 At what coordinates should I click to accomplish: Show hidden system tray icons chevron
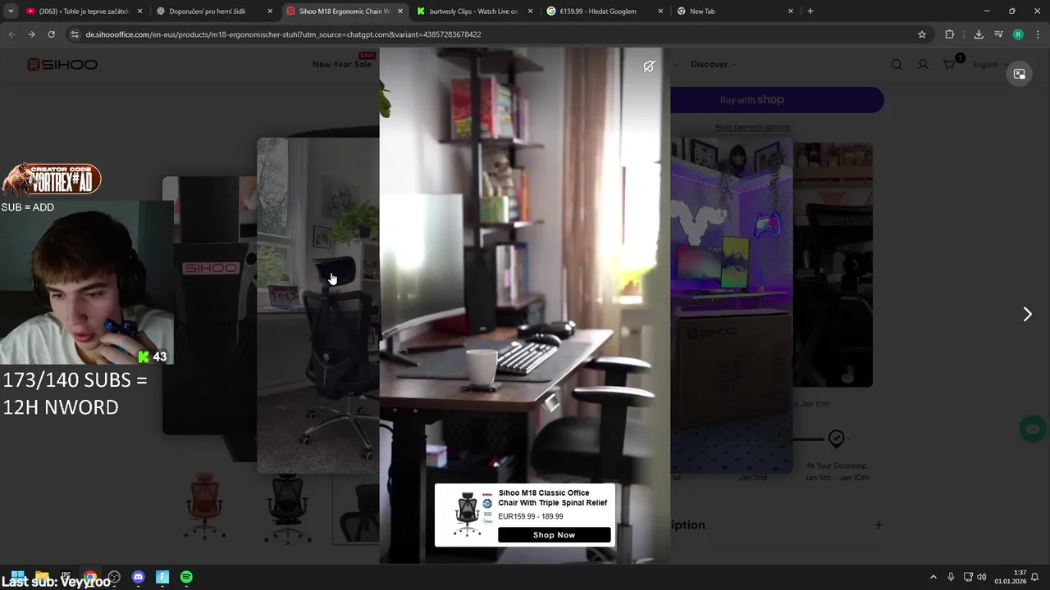(933, 577)
